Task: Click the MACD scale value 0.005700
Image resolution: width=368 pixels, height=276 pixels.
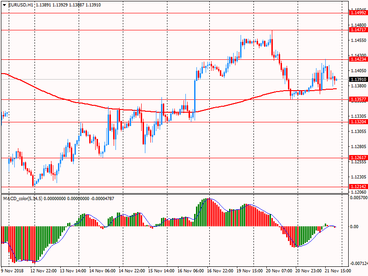Action: pyautogui.click(x=359, y=198)
